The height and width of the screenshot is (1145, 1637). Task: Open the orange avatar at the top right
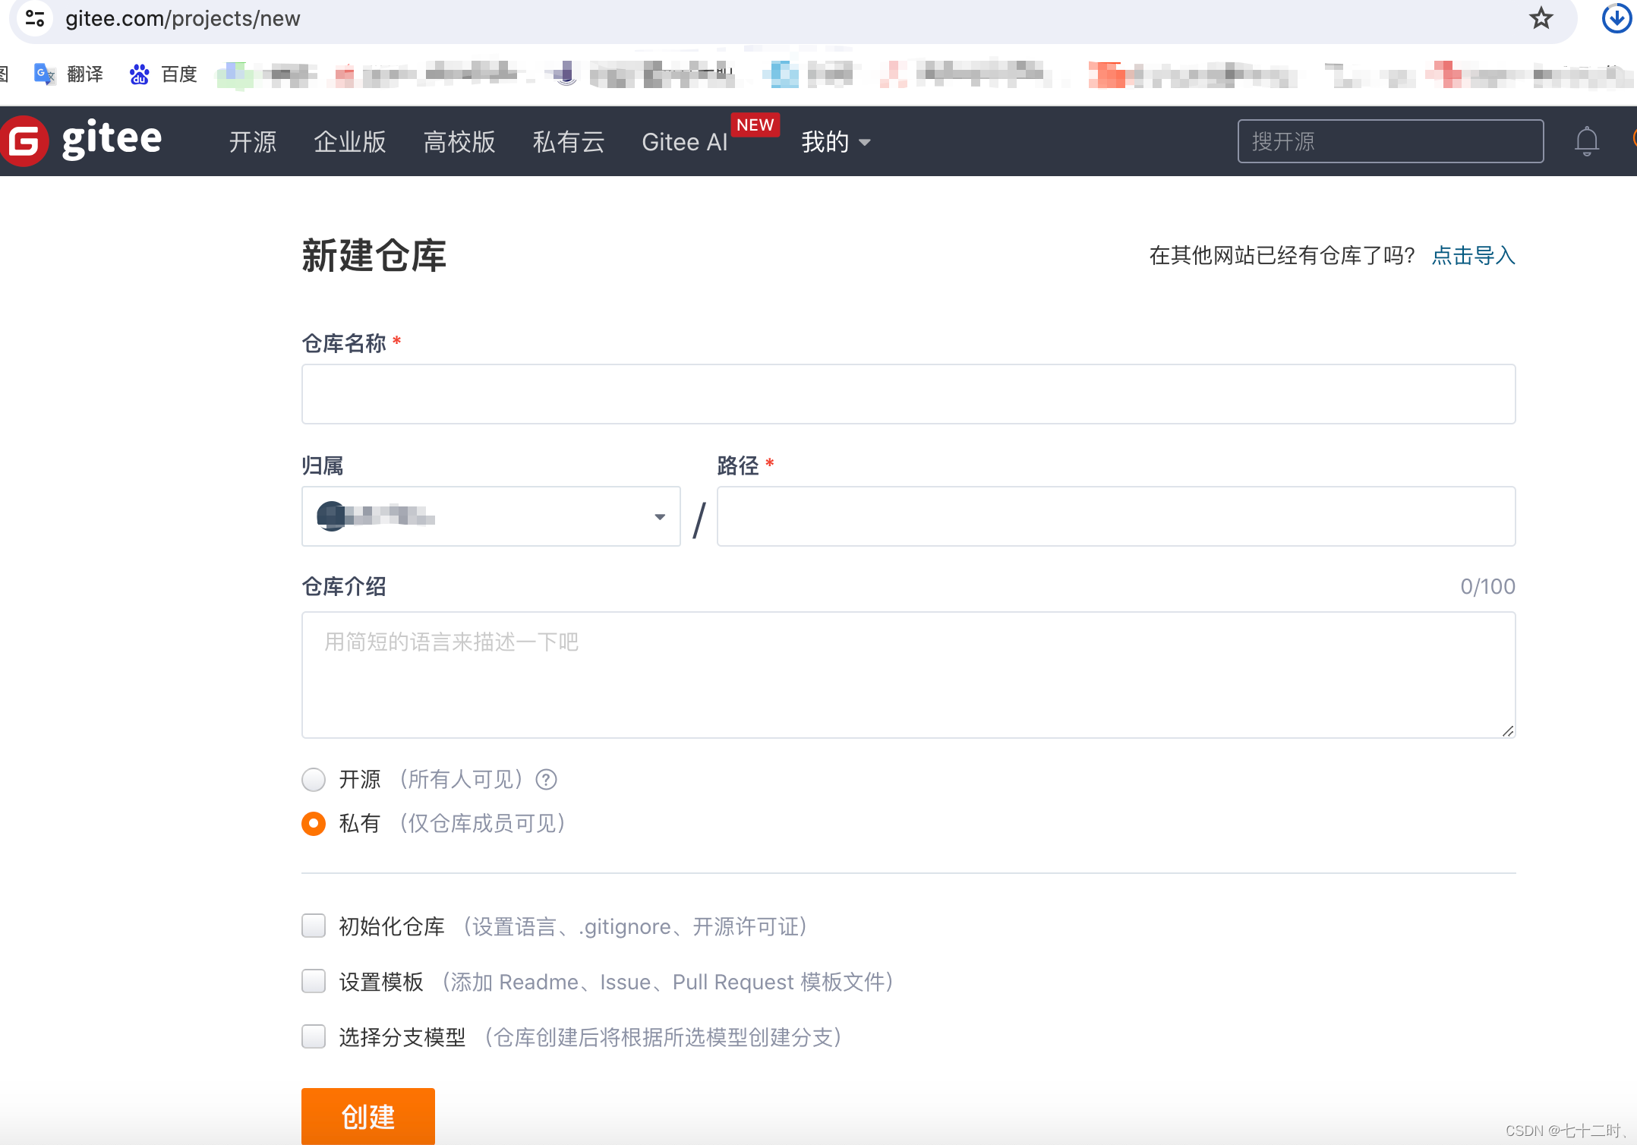tap(1634, 139)
